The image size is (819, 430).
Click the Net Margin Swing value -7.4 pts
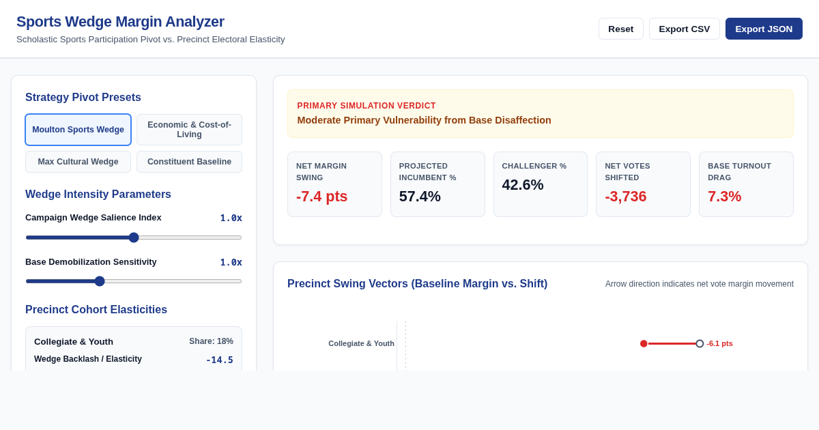tap(321, 197)
